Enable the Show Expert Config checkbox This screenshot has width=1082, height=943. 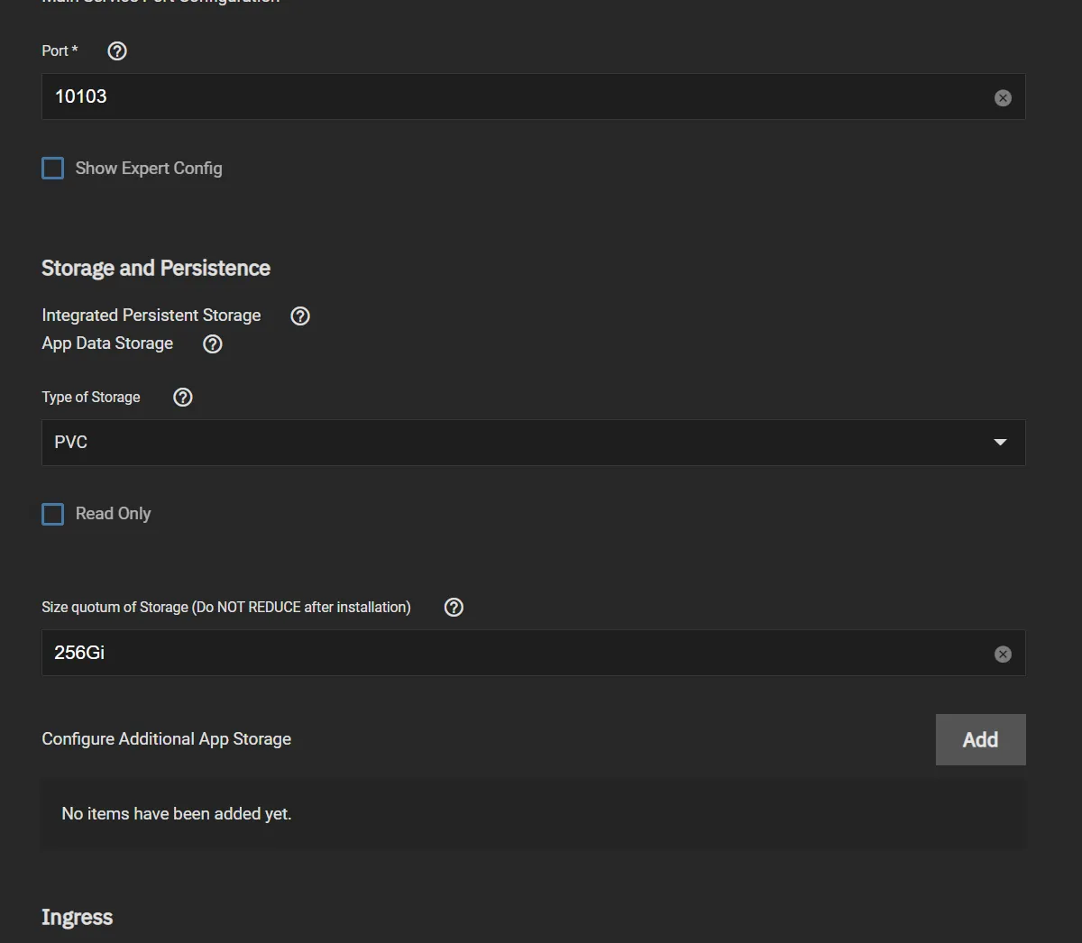(x=52, y=168)
